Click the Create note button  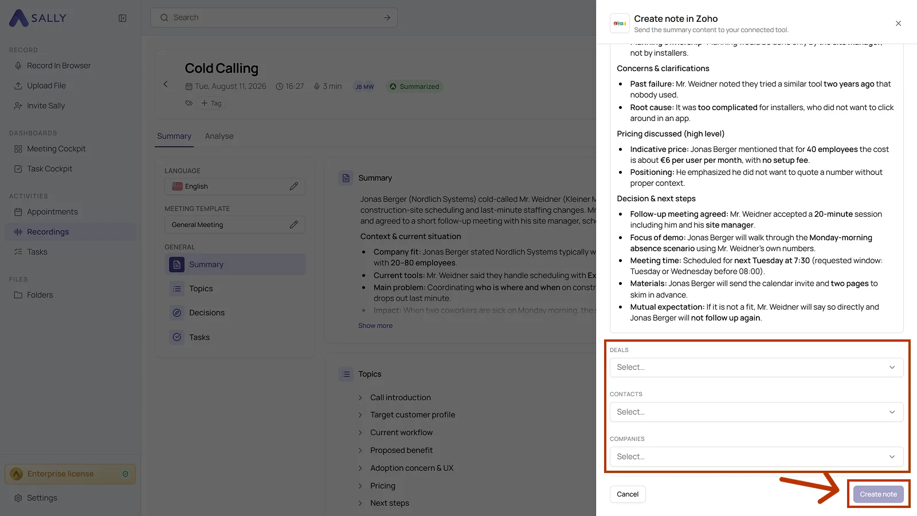[879, 494]
